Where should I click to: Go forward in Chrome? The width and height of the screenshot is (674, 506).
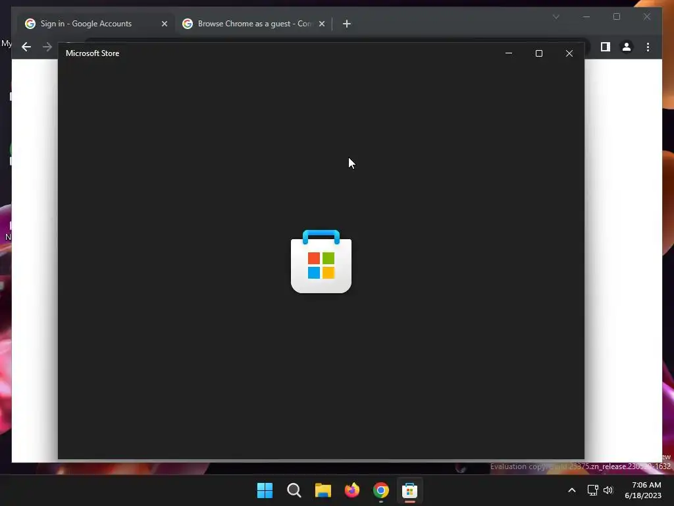[x=47, y=47]
